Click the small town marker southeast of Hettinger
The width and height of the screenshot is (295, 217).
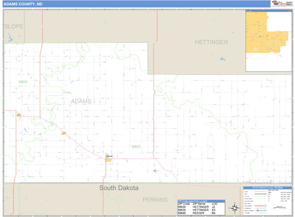click(155, 171)
